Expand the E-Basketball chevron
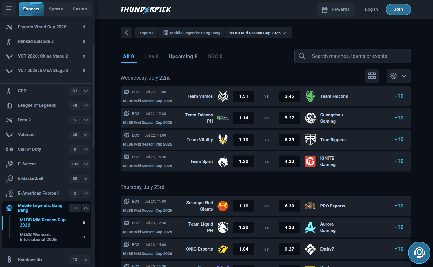433x267 pixels. click(x=86, y=178)
